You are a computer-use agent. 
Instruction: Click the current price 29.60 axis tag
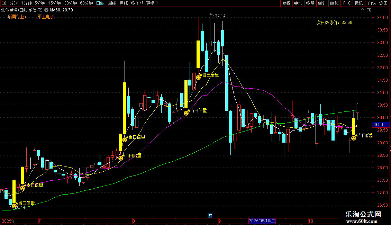[381, 125]
